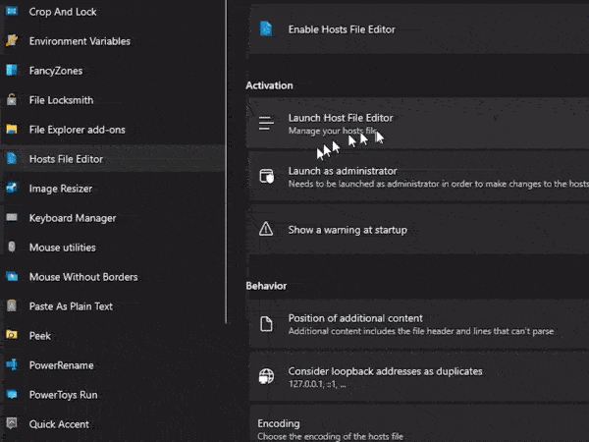Click the Paste As Plain Text icon
The width and height of the screenshot is (589, 442).
pos(12,305)
